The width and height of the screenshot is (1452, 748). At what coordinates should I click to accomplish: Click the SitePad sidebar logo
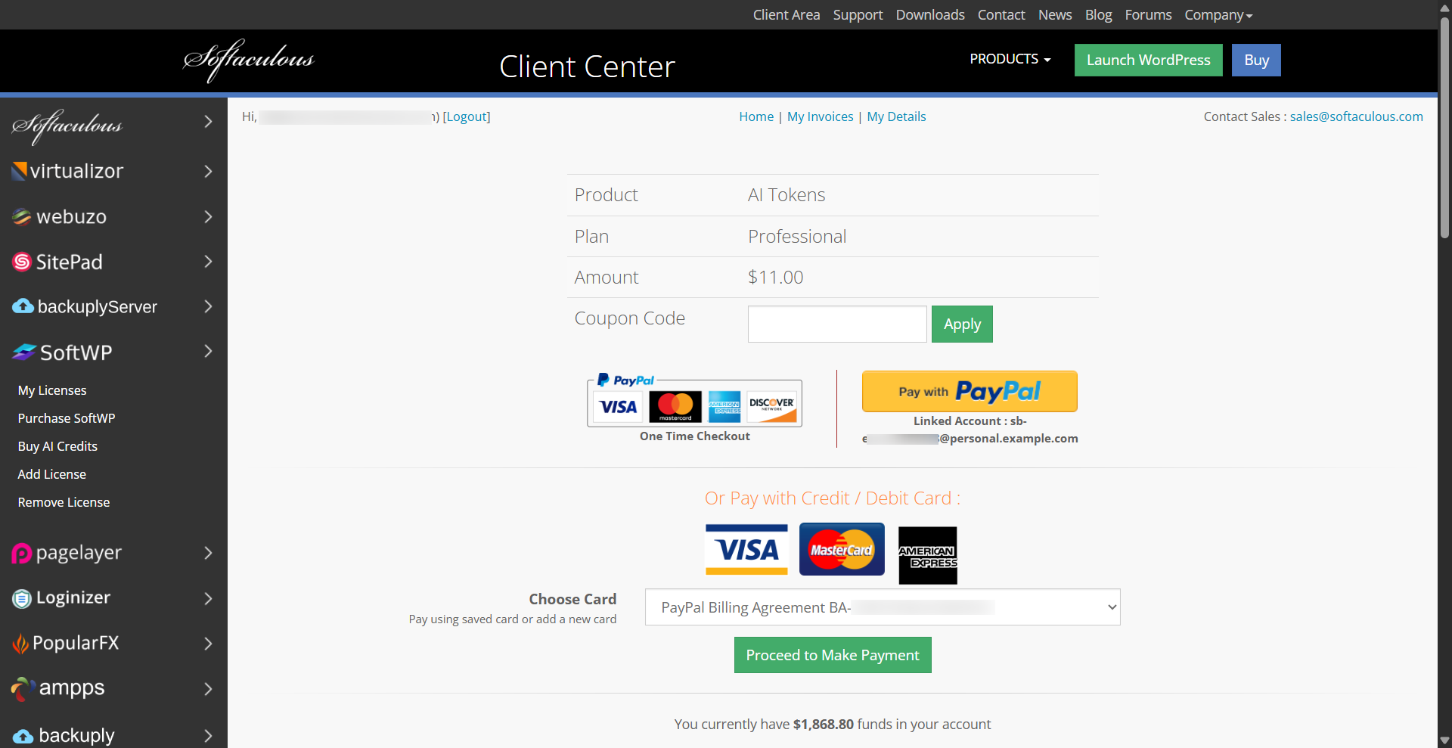click(x=57, y=262)
